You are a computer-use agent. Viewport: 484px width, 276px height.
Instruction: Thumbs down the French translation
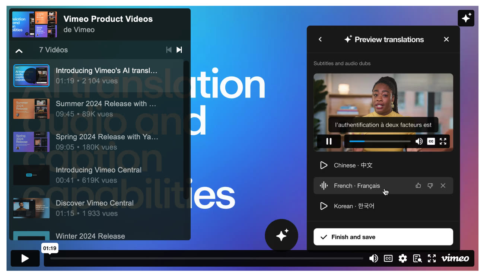coord(430,186)
